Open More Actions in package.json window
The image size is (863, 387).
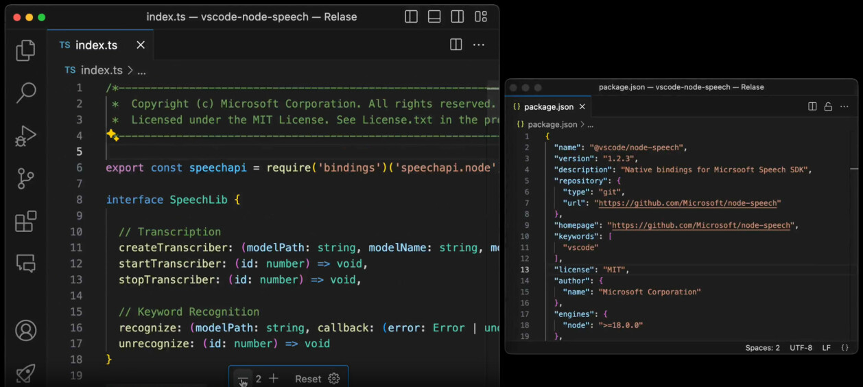click(x=844, y=107)
